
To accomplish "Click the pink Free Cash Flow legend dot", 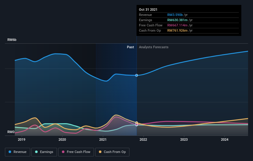I will (x=63, y=152).
